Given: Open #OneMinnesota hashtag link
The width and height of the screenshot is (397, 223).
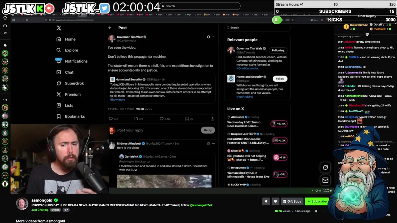Looking at the screenshot, I should [x=247, y=68].
